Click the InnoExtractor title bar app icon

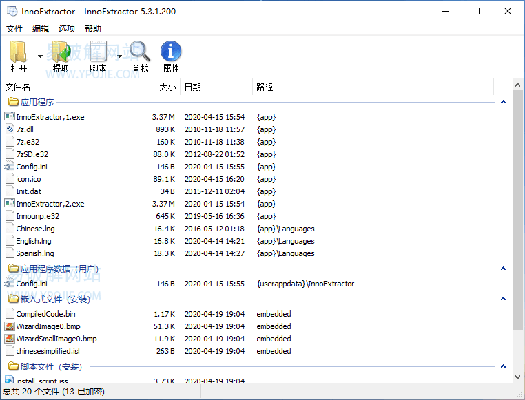tap(12, 11)
